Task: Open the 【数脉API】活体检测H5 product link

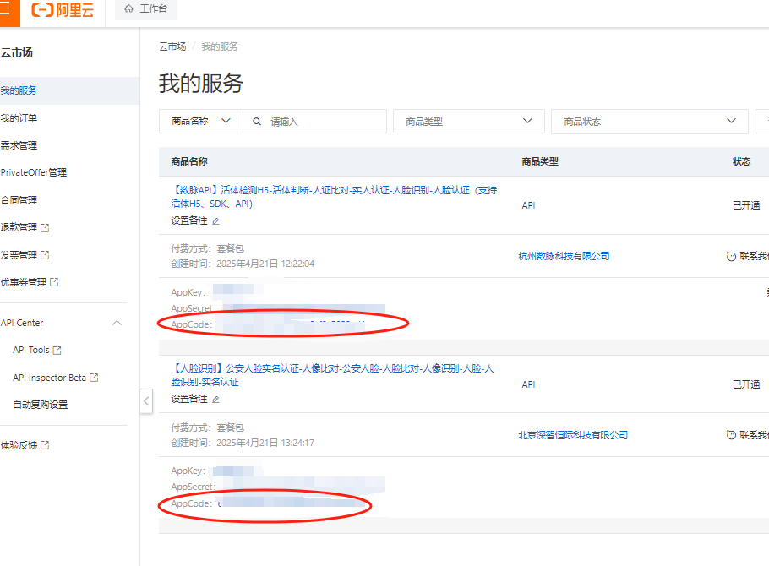Action: pyautogui.click(x=334, y=197)
